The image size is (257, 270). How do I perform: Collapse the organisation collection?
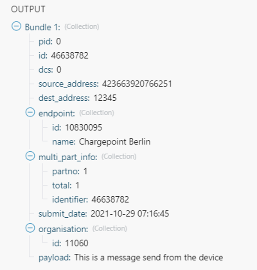[30, 228]
